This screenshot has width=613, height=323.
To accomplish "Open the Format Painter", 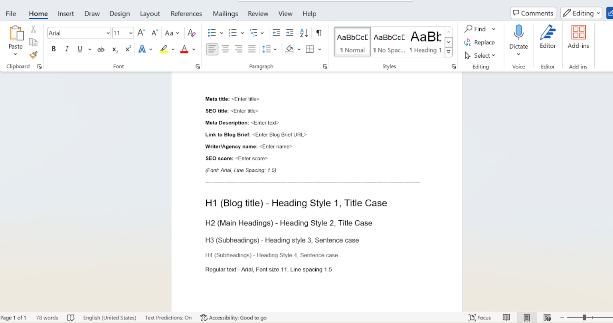I will pyautogui.click(x=34, y=55).
